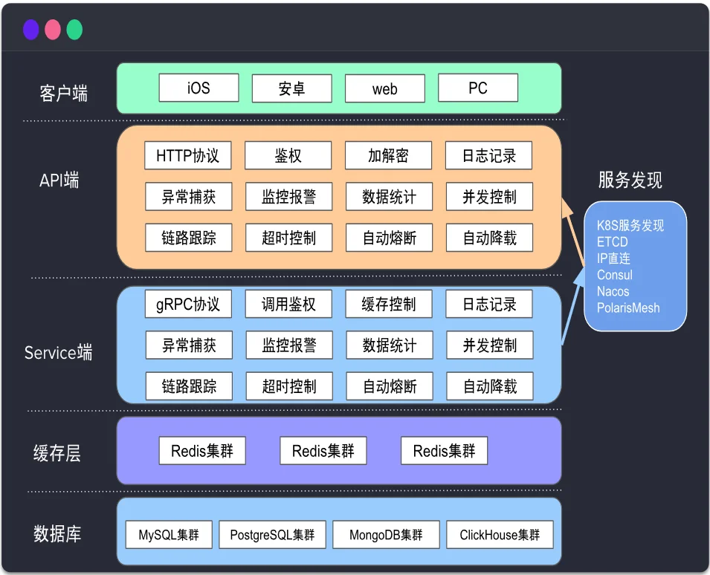Click 超时控制 in the Service端 section
Image resolution: width=710 pixels, height=575 pixels.
289,386
